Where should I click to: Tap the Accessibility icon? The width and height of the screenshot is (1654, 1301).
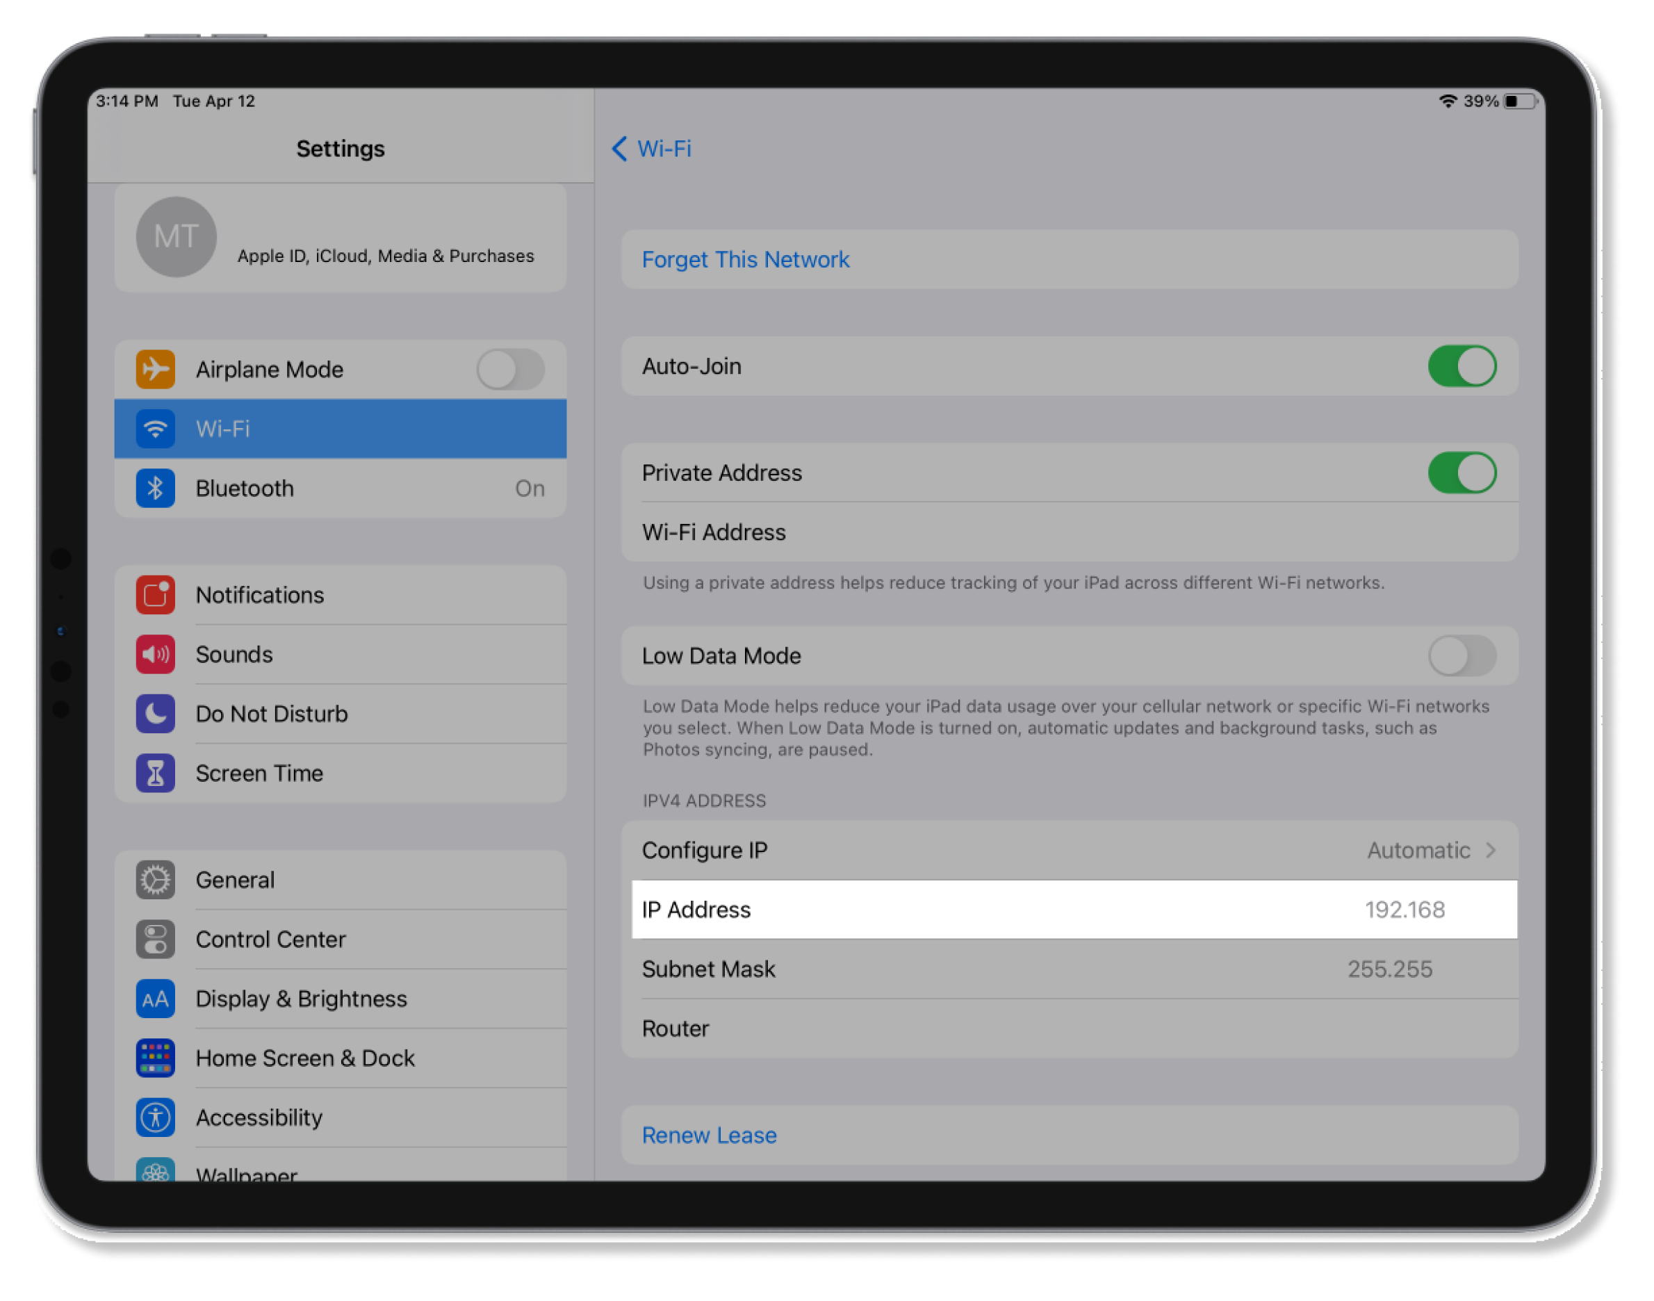click(156, 1118)
